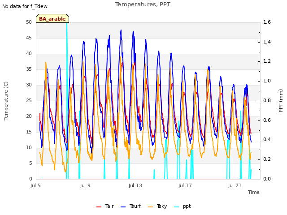The height and width of the screenshot is (215, 287).
Task: Click the Tsky legend label
Action: tap(162, 206)
